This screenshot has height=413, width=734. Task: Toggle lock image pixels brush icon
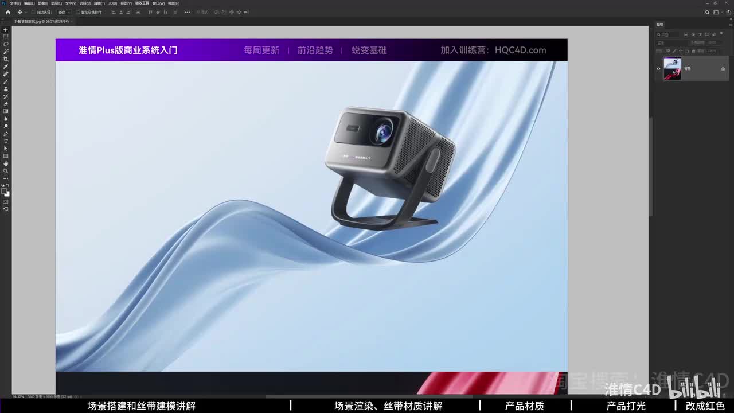(674, 50)
